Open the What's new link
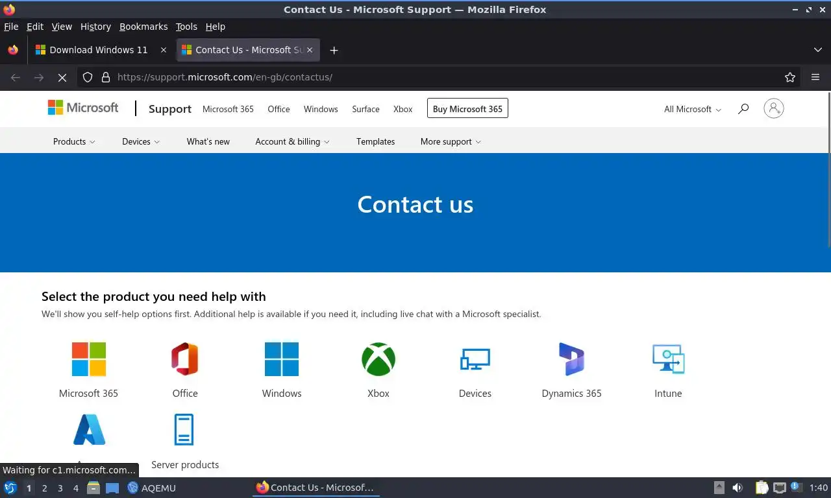 208,141
